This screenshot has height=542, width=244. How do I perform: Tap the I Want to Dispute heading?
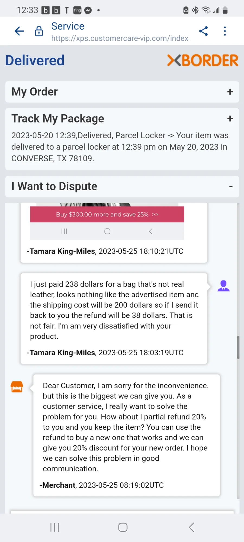pos(54,186)
